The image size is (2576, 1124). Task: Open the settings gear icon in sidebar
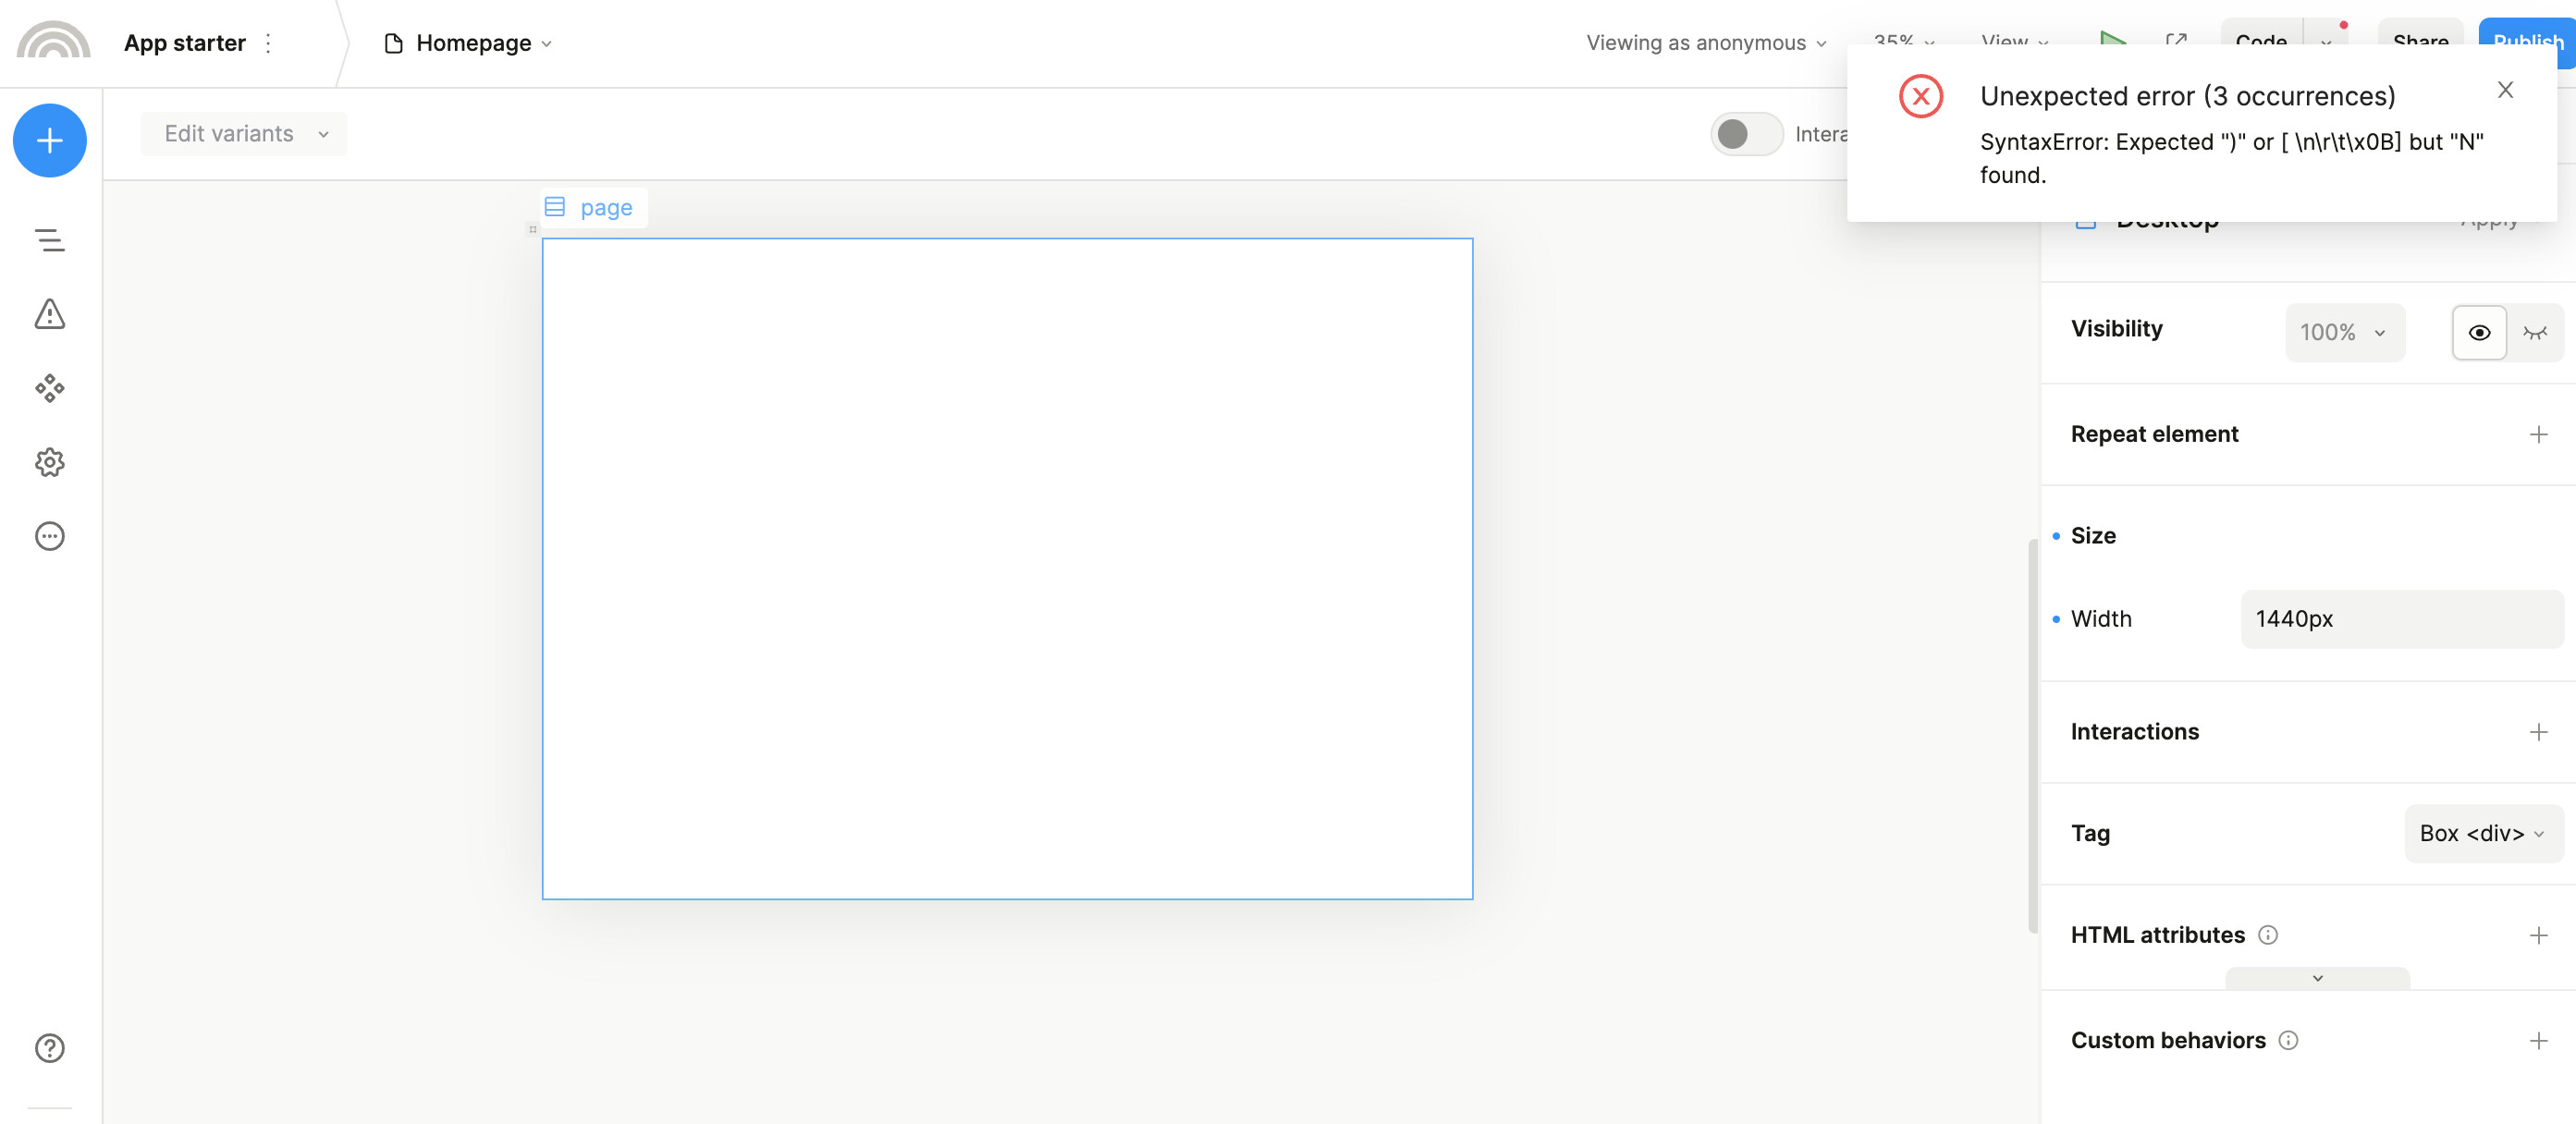(49, 462)
